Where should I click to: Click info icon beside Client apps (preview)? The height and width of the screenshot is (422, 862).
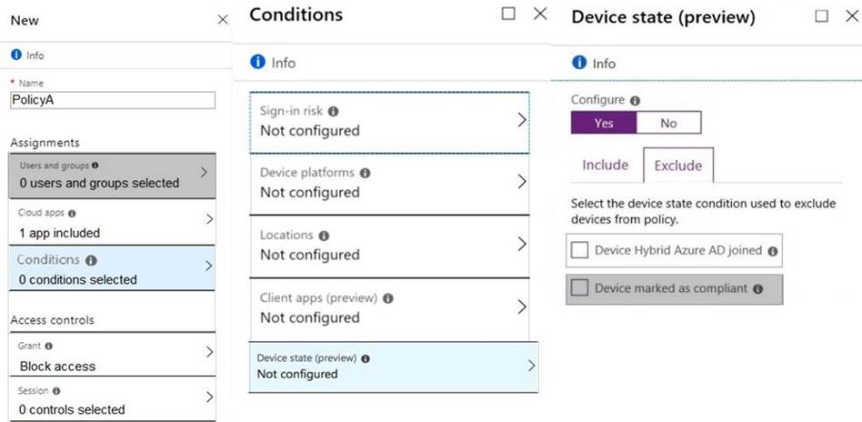(387, 298)
